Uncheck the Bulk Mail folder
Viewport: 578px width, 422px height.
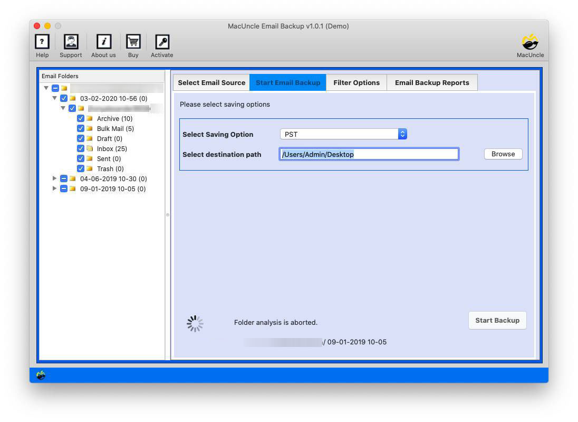[x=81, y=128]
